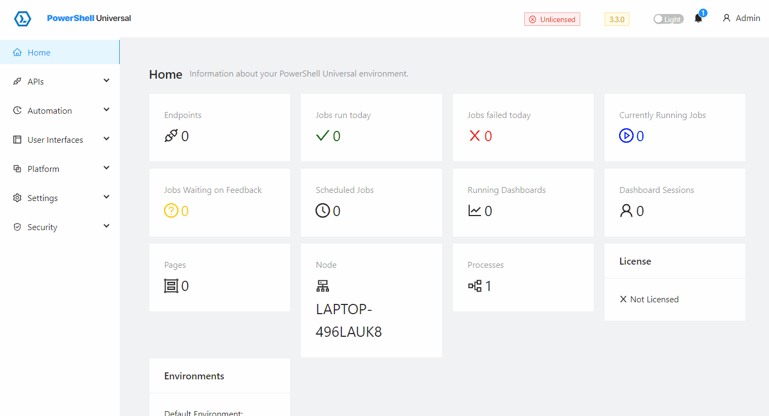Expand the APIs menu chevron
Viewport: 769px width, 416px height.
pyautogui.click(x=106, y=80)
